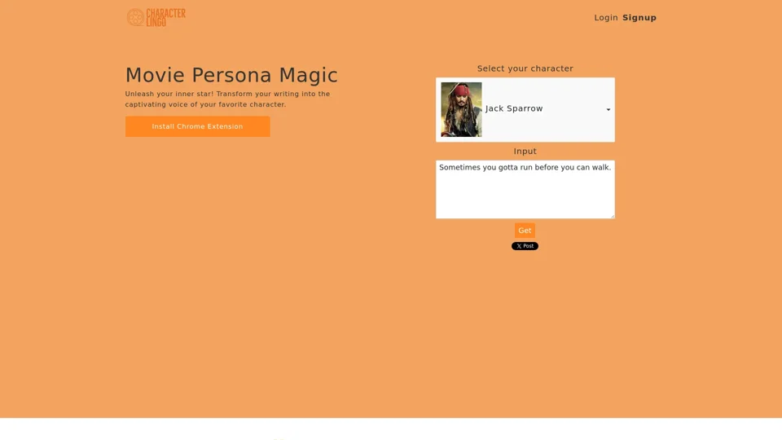782x440 pixels.
Task: Share via the X Post button
Action: 525,246
